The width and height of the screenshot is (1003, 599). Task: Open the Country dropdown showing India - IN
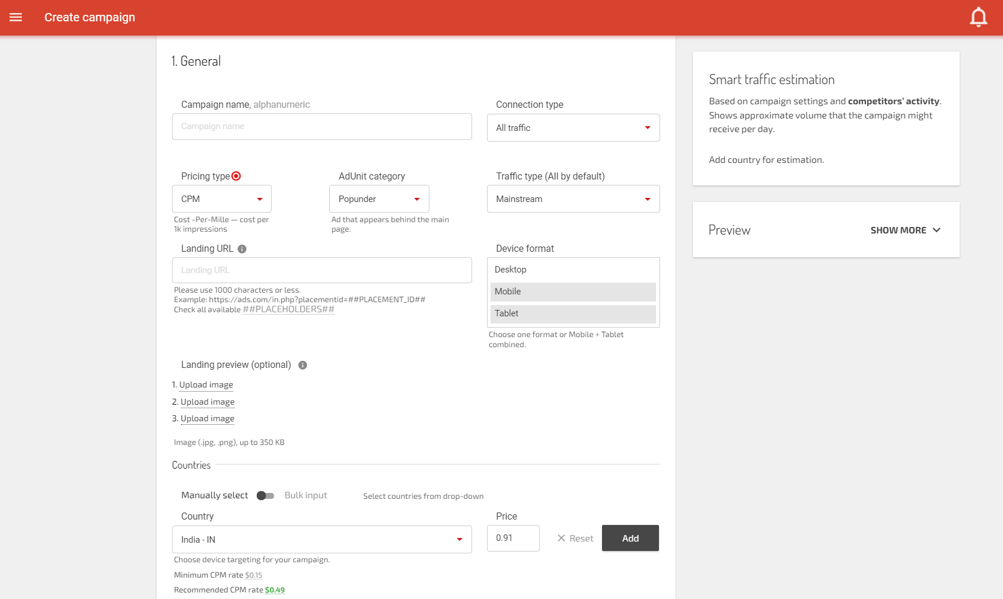click(321, 539)
